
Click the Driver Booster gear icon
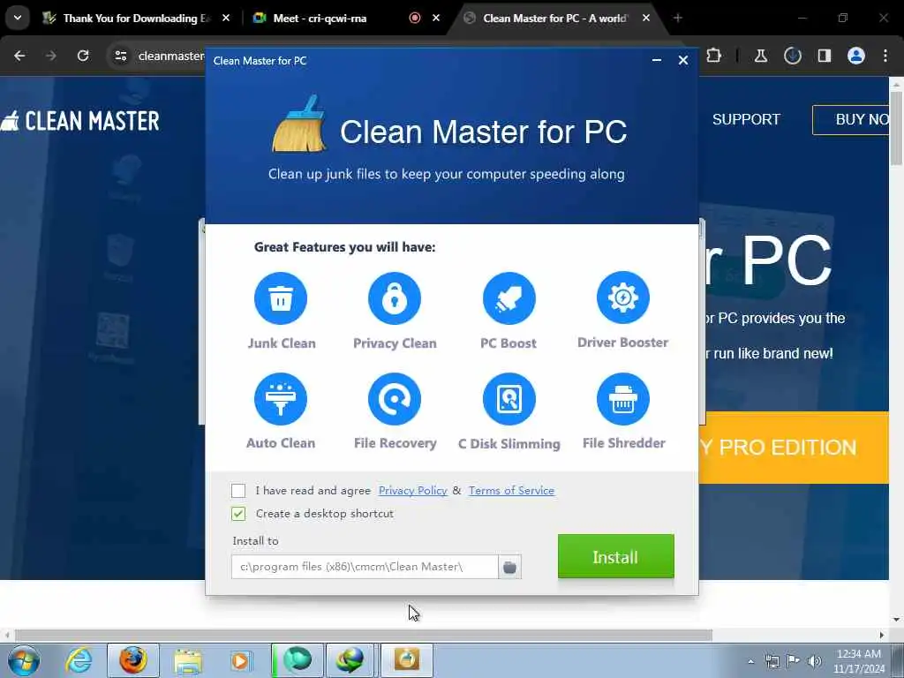(623, 298)
